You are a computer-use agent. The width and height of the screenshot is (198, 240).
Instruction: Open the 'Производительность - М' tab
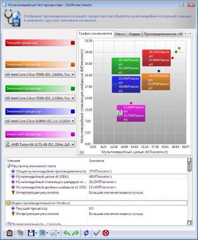pyautogui.click(x=163, y=34)
